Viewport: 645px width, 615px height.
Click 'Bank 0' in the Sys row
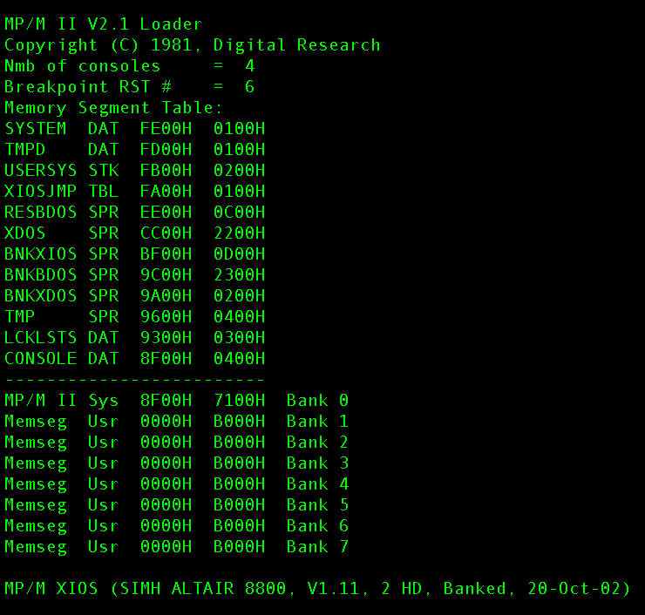317,401
